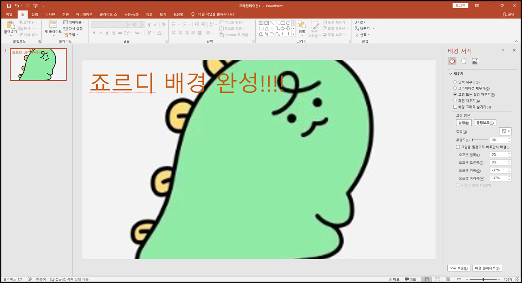The height and width of the screenshot is (283, 522).
Task: Switch to Slide Sorter view icon
Action: (438, 279)
